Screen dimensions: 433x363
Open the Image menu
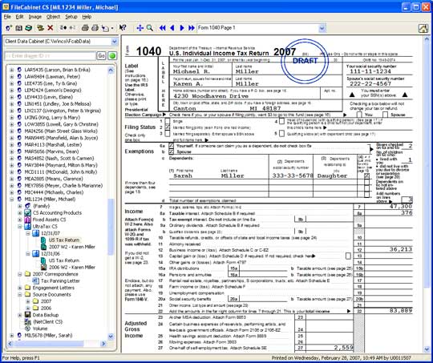(35, 17)
